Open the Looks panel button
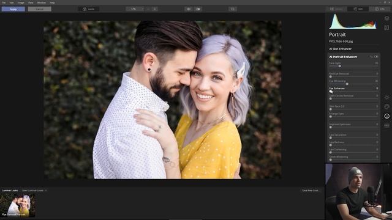 88,9
